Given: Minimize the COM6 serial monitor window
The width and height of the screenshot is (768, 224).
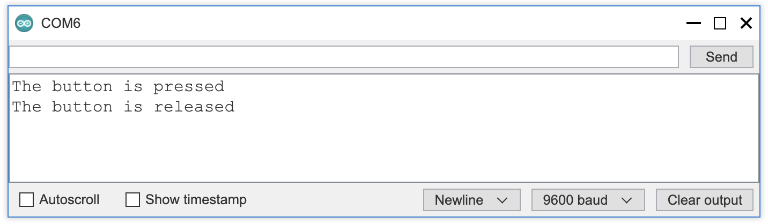Looking at the screenshot, I should (x=693, y=23).
